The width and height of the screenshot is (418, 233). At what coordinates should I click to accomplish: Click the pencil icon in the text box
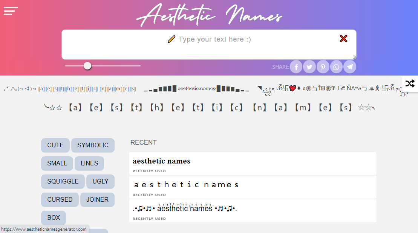[x=171, y=39]
